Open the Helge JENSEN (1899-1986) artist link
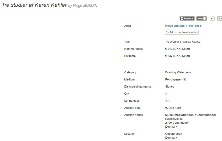Screen dimensions: 222x141 [x=184, y=26]
